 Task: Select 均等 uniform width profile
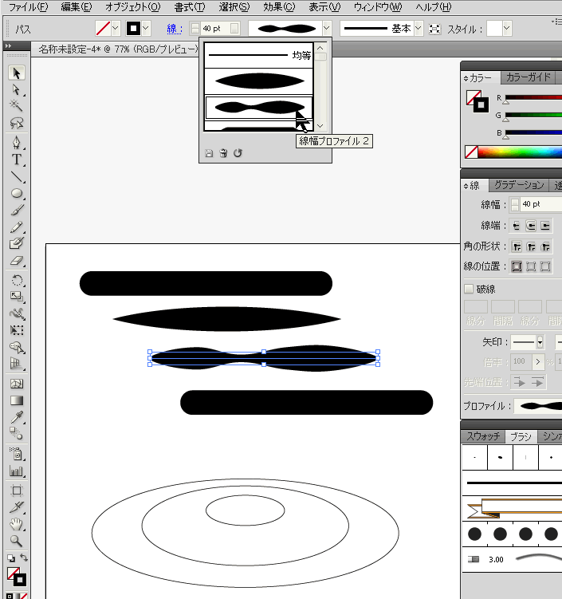coord(259,55)
